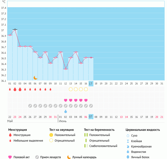
Task: Select the highlighted calendar date 07
Action: tap(91, 117)
